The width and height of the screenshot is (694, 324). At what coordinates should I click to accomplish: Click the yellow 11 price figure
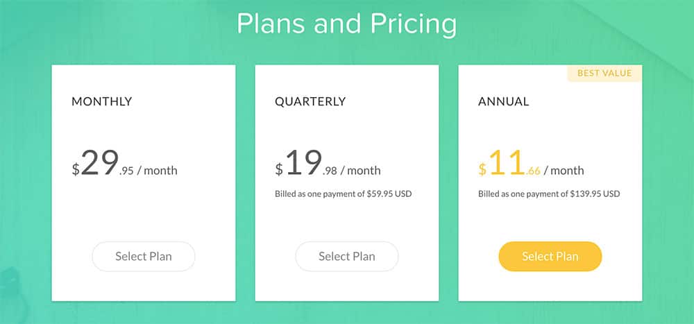pyautogui.click(x=505, y=164)
